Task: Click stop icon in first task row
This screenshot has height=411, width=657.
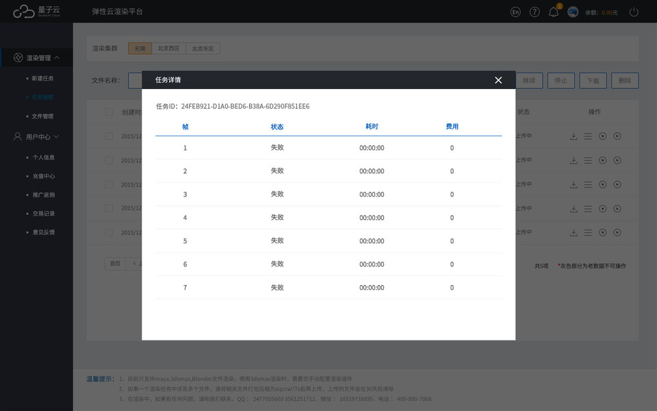Action: click(602, 136)
